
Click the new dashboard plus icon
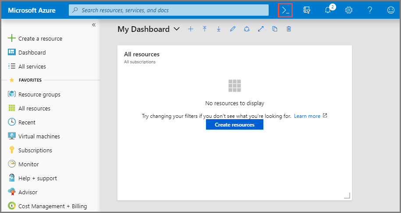pos(191,29)
